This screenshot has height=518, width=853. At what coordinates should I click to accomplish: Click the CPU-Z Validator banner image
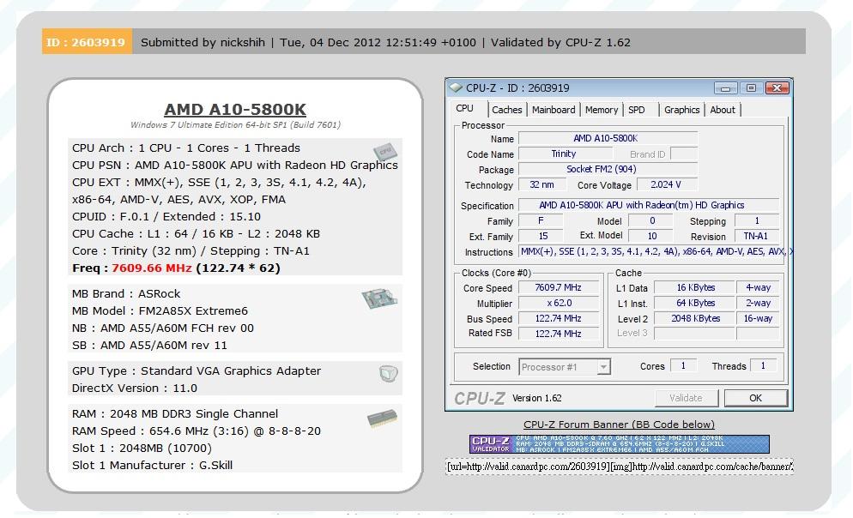(619, 444)
